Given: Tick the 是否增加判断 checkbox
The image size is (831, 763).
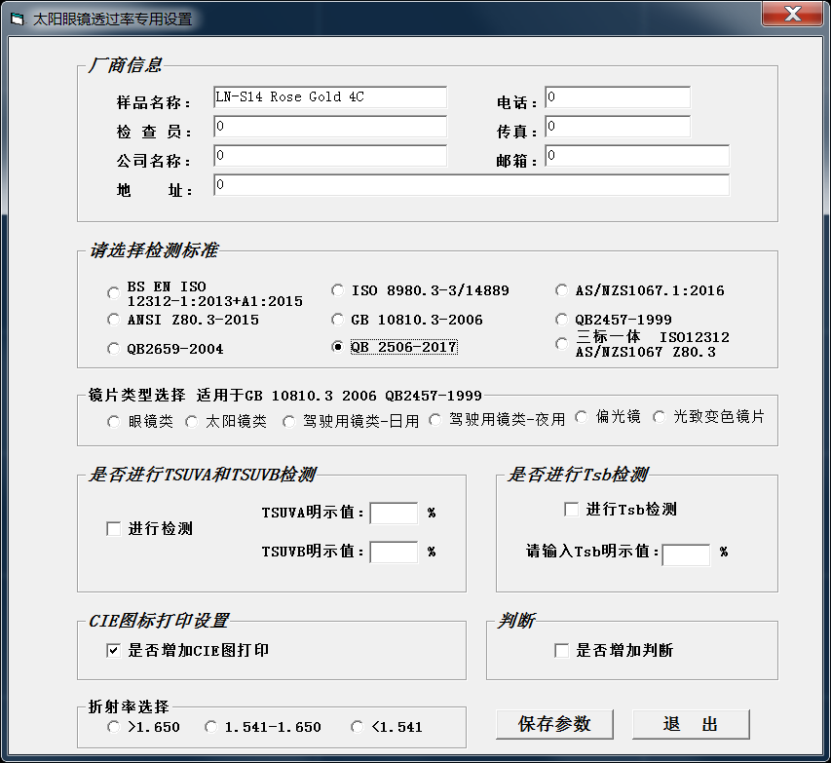Looking at the screenshot, I should 562,651.
